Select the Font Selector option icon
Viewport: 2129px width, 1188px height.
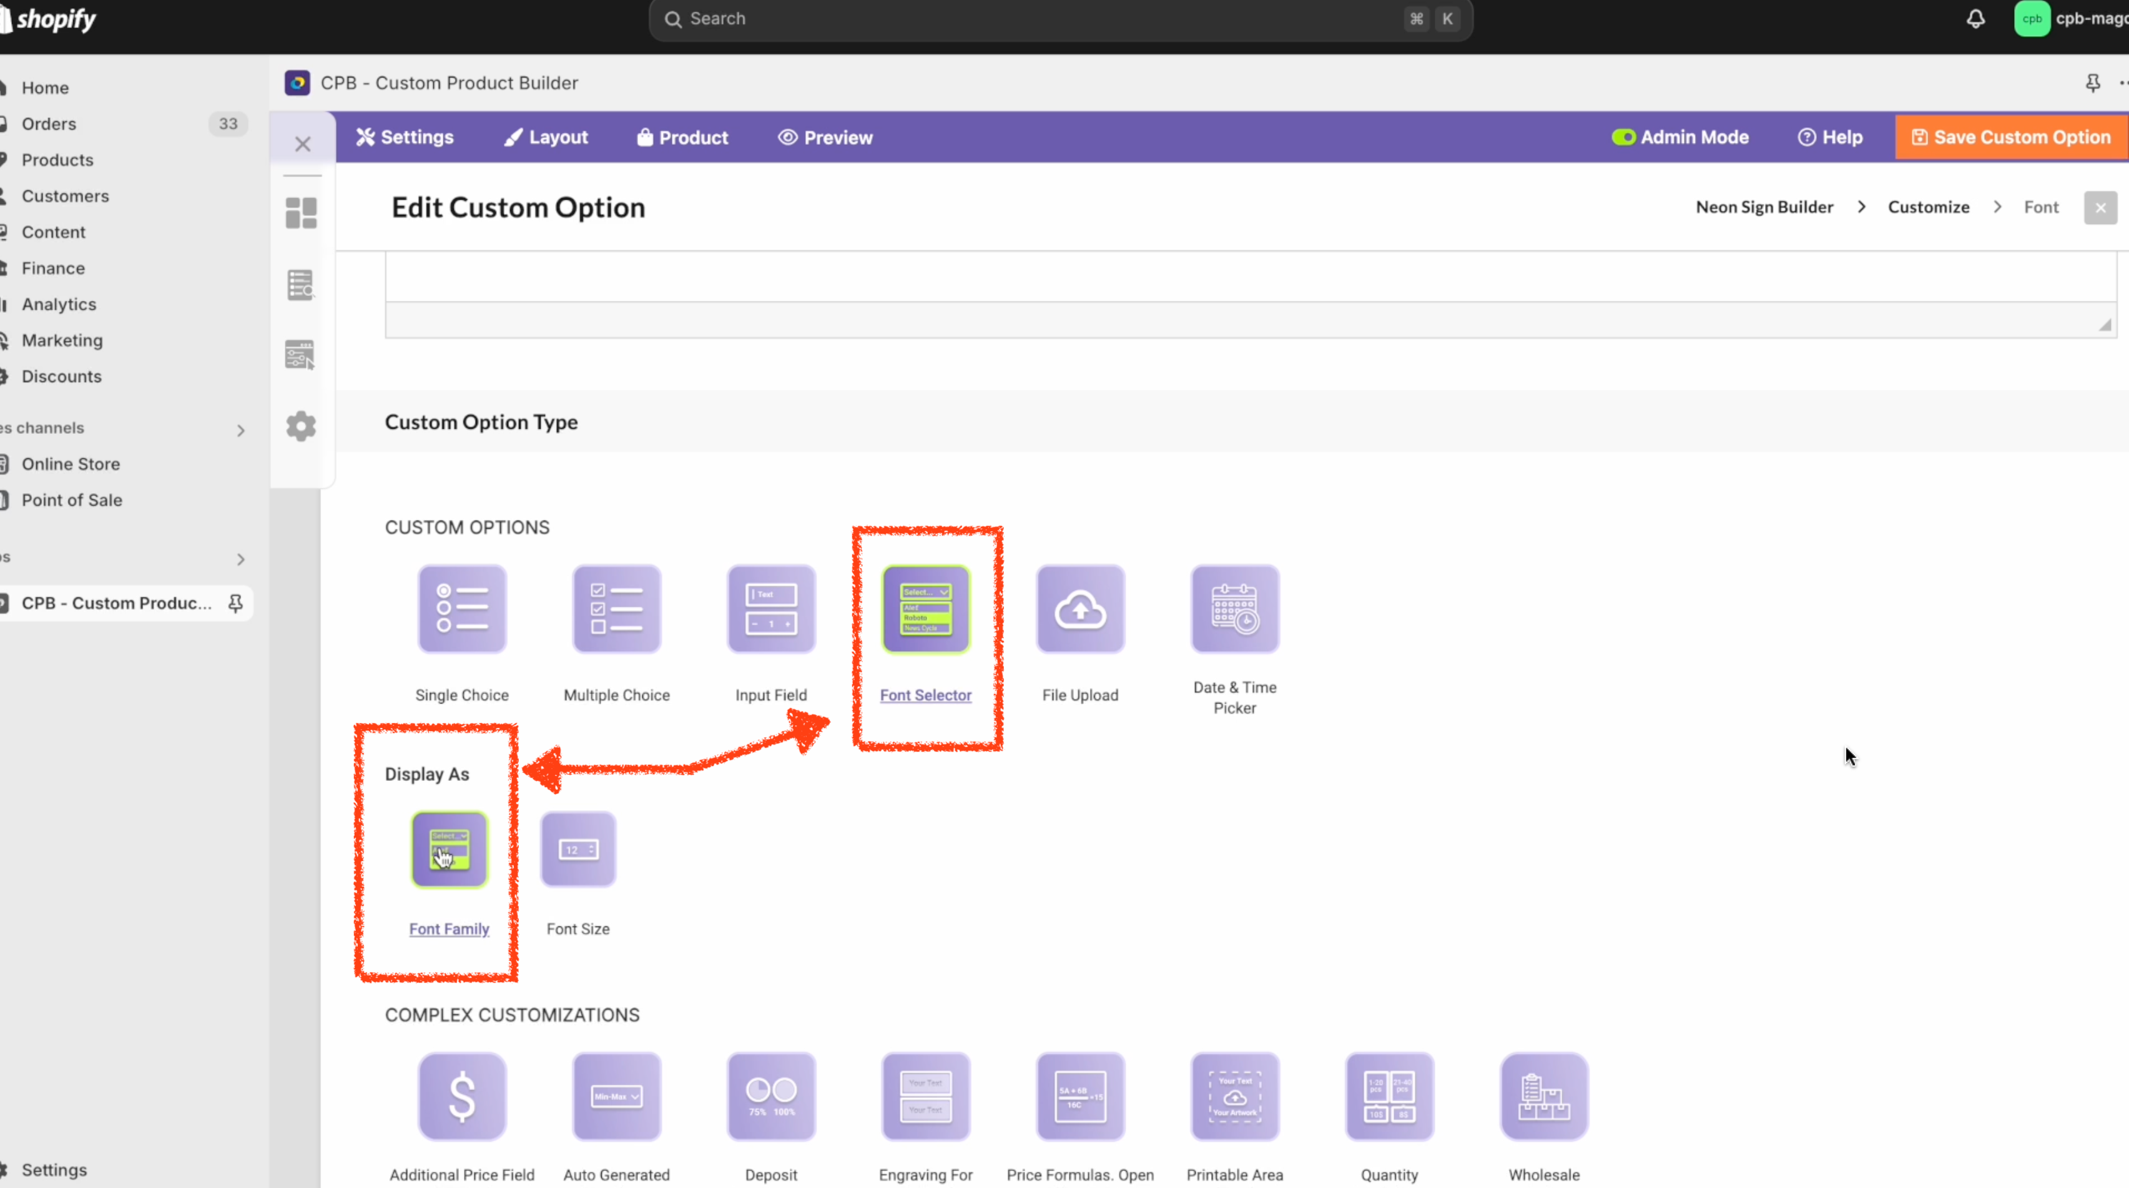pyautogui.click(x=926, y=609)
